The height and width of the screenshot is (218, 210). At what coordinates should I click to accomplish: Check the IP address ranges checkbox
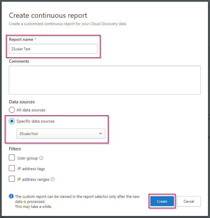(12, 179)
